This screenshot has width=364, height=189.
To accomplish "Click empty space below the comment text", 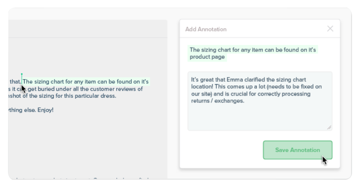I will [260, 118].
